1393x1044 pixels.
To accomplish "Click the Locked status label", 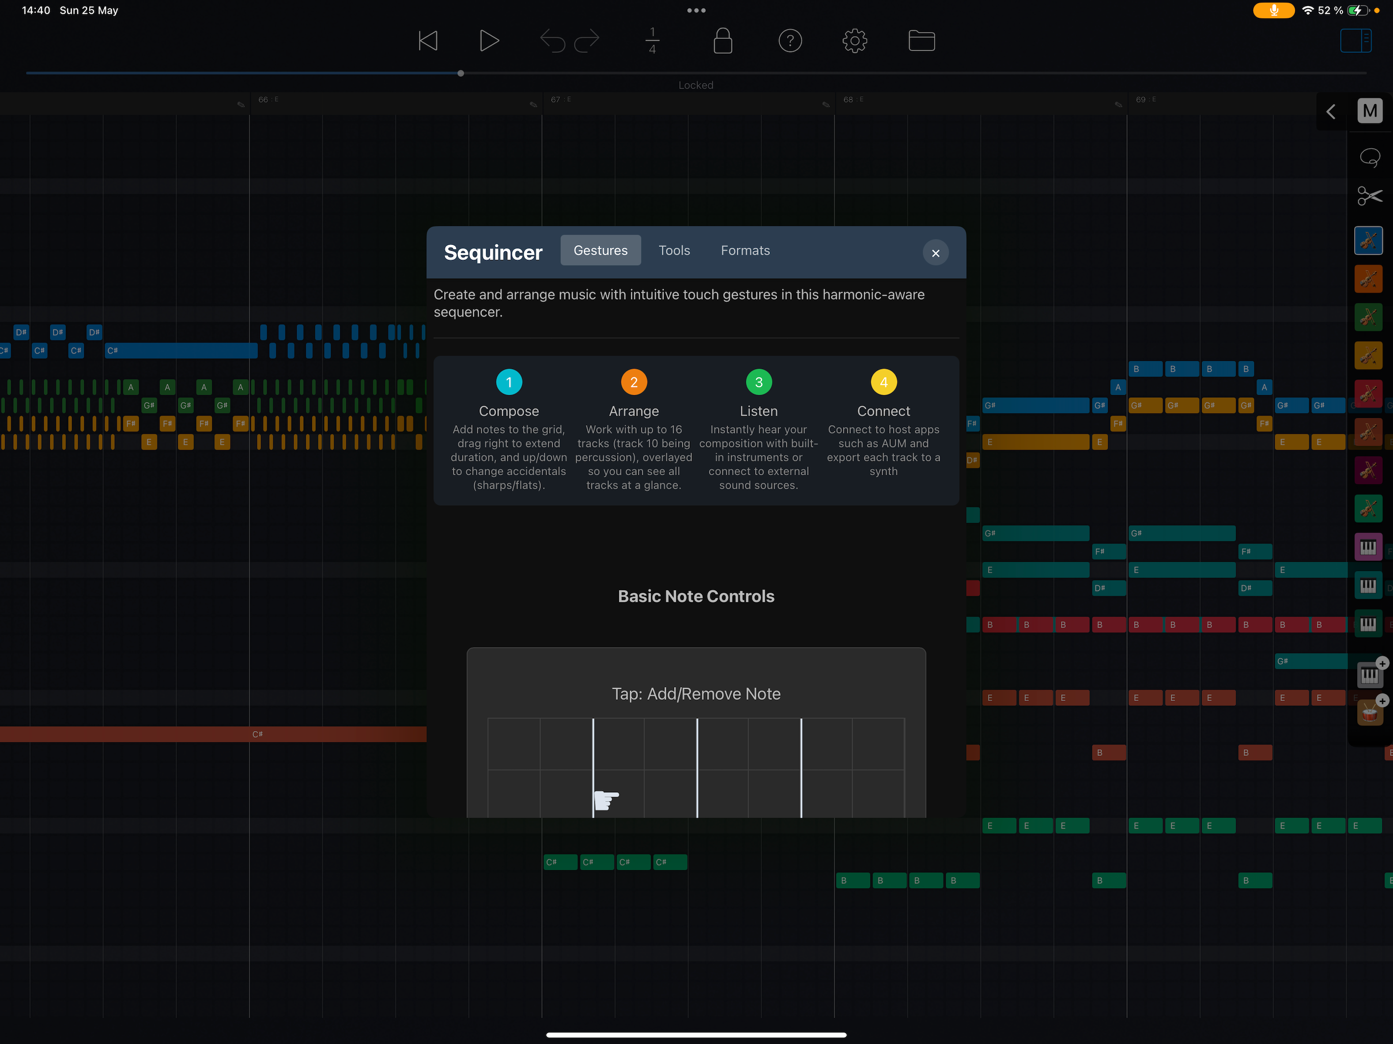I will pos(696,85).
